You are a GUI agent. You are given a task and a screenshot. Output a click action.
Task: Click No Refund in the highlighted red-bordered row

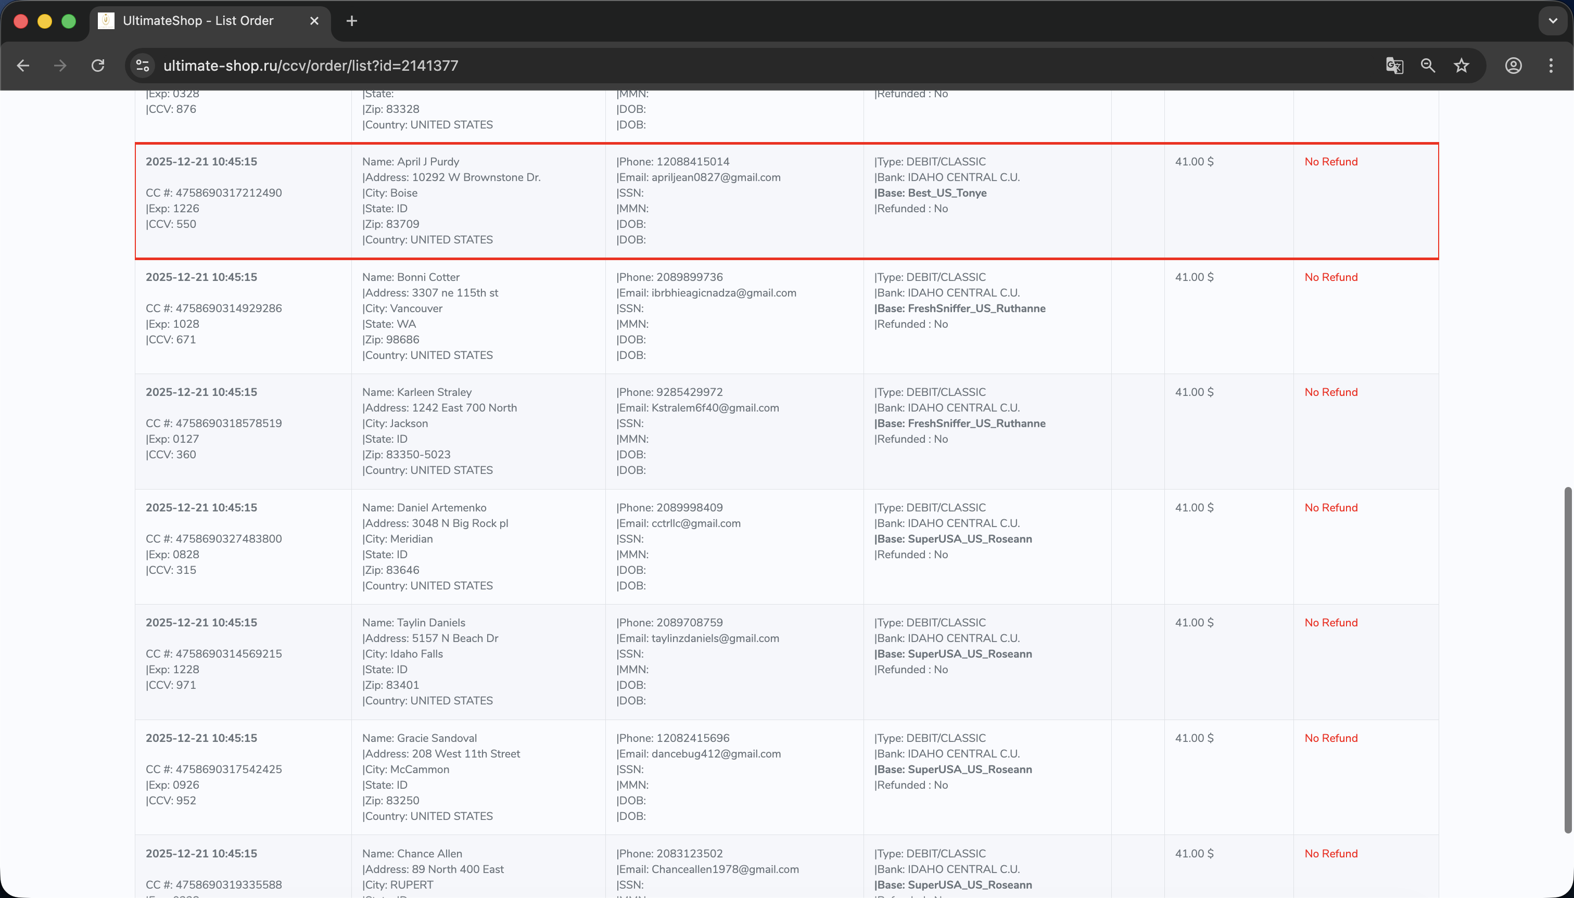click(1330, 162)
